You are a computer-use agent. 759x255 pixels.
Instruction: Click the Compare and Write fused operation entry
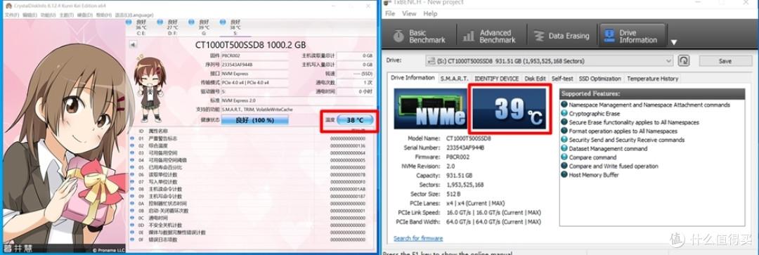pos(614,166)
